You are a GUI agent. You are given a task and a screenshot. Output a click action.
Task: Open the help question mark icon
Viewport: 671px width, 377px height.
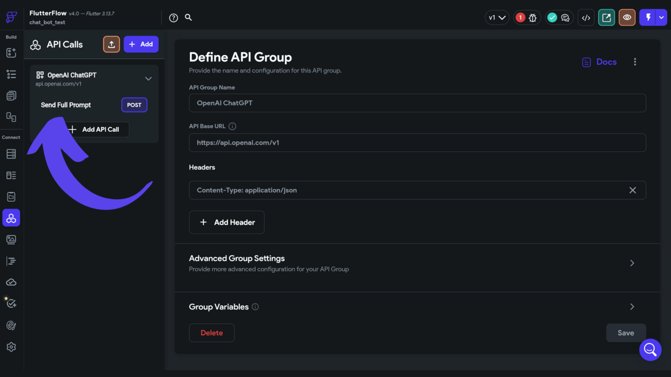tap(173, 18)
